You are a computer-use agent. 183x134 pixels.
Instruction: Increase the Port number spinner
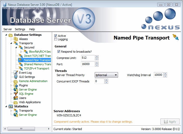tap(97, 63)
